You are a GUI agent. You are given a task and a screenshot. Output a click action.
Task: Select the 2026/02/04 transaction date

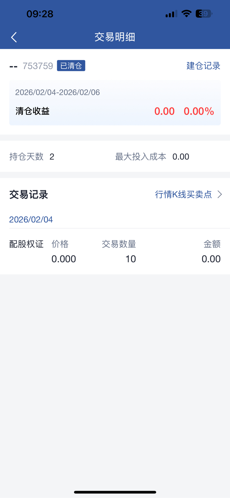click(x=31, y=220)
